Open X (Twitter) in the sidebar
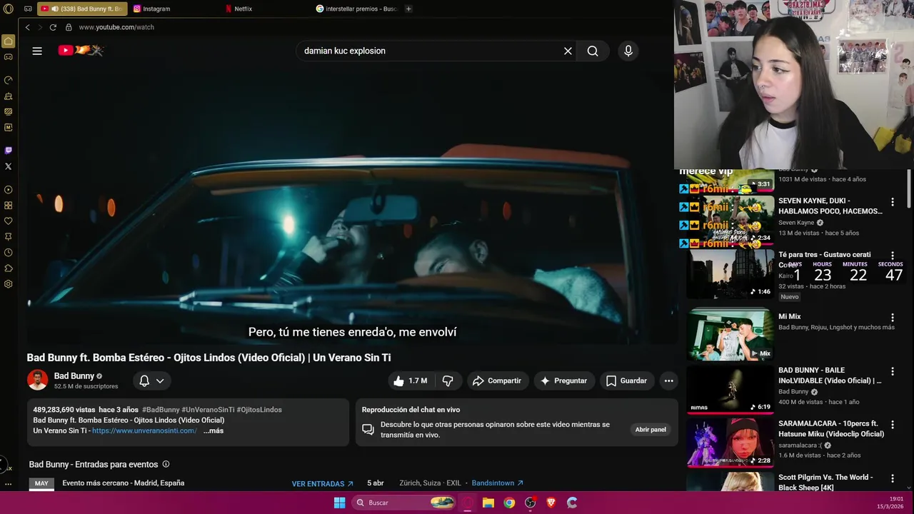 point(9,166)
